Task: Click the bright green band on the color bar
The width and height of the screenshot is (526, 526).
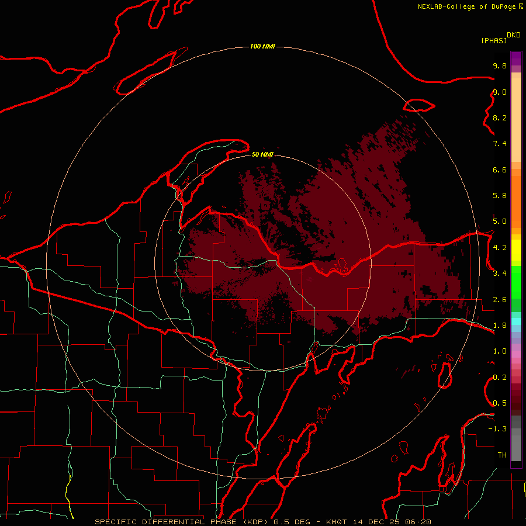Action: (x=516, y=282)
